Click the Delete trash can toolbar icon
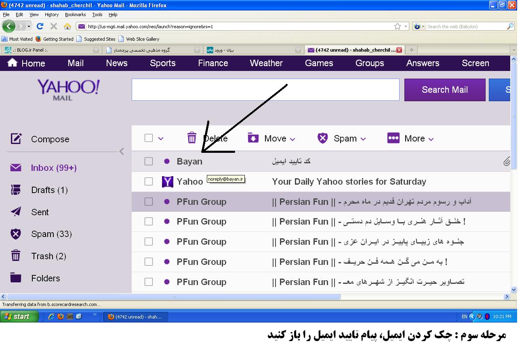The height and width of the screenshot is (354, 526). pyautogui.click(x=192, y=138)
